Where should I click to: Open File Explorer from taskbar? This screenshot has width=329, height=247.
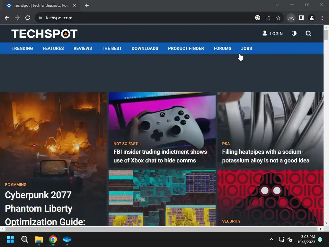pos(39,239)
